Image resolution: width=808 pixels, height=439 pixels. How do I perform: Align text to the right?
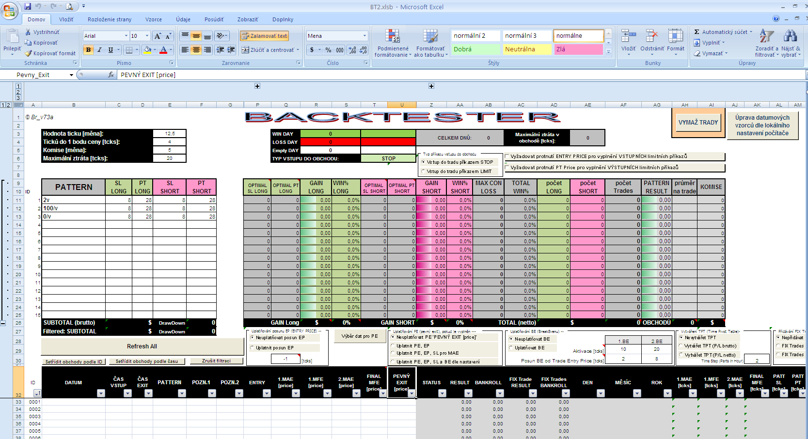pyautogui.click(x=207, y=49)
